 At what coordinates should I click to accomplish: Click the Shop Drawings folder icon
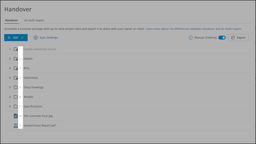coord(16,87)
